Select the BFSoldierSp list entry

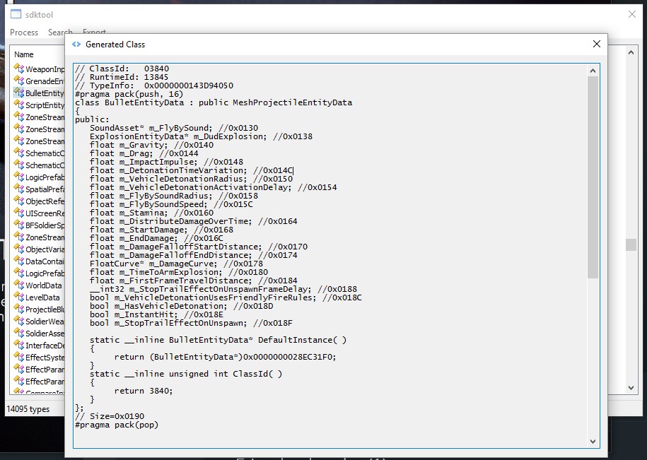tap(44, 225)
